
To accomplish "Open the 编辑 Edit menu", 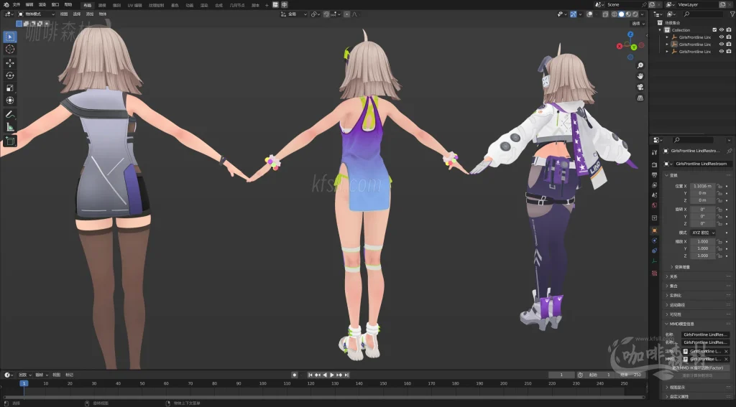I will pos(29,5).
